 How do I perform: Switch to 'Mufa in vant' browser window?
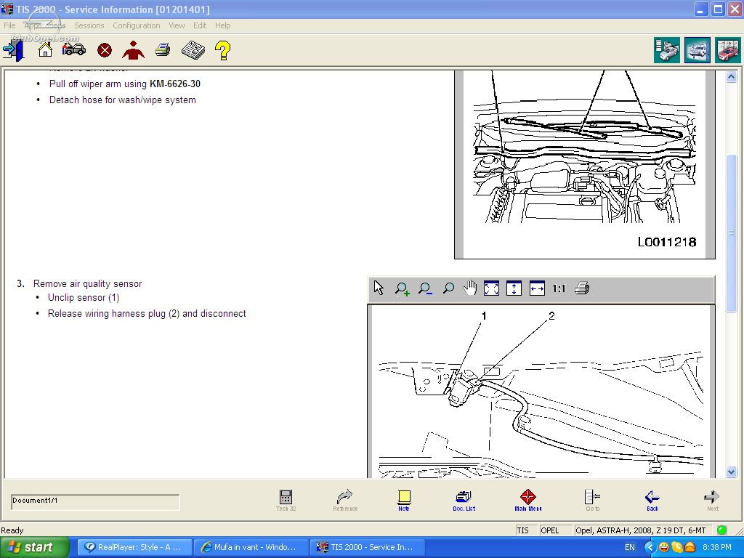coord(251,547)
